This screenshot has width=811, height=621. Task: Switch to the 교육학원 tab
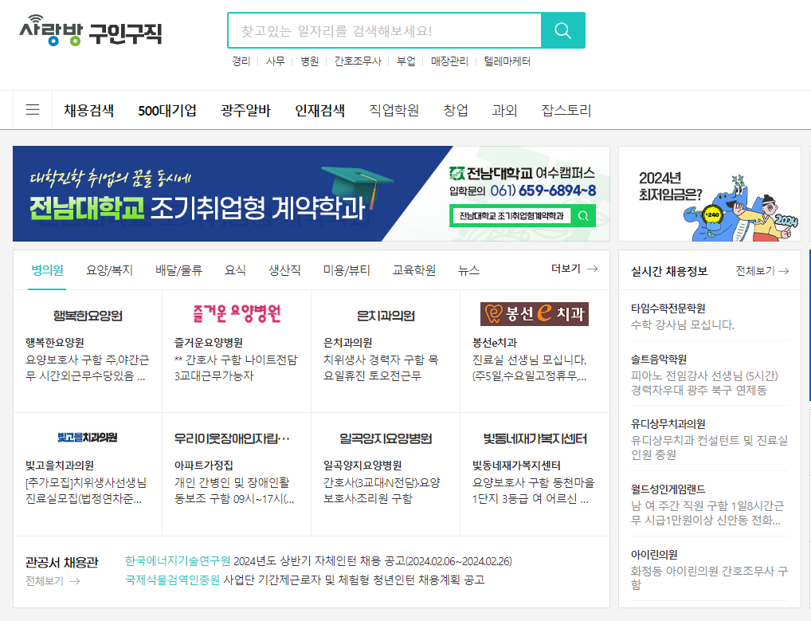pos(413,269)
